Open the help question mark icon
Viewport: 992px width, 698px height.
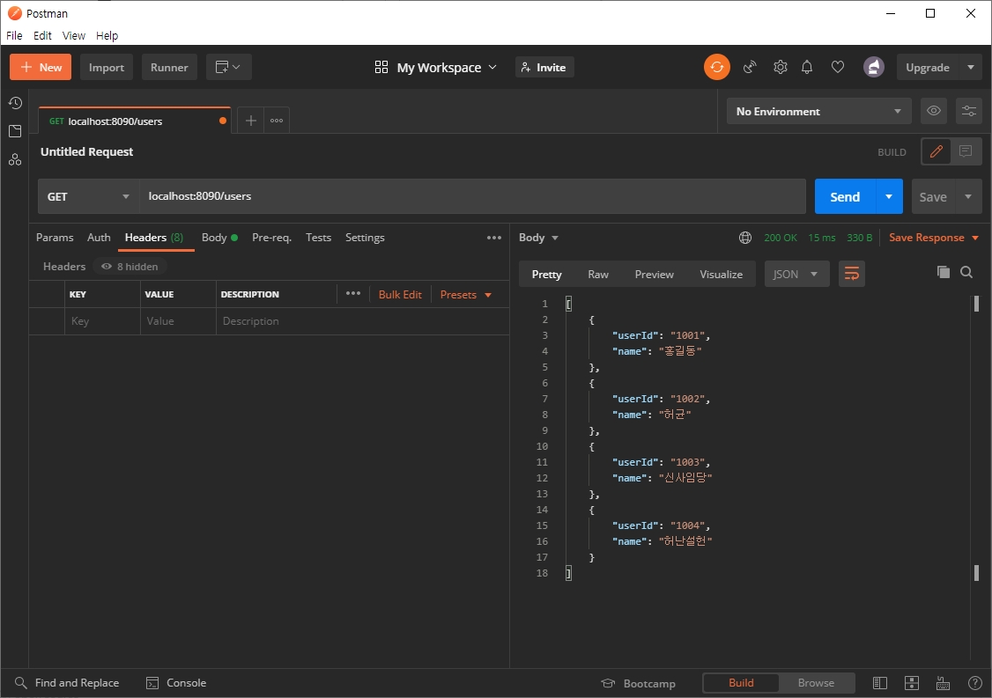pos(975,683)
